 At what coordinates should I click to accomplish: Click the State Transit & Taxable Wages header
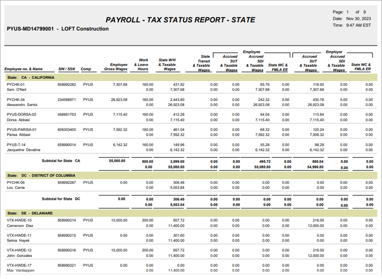[201, 63]
